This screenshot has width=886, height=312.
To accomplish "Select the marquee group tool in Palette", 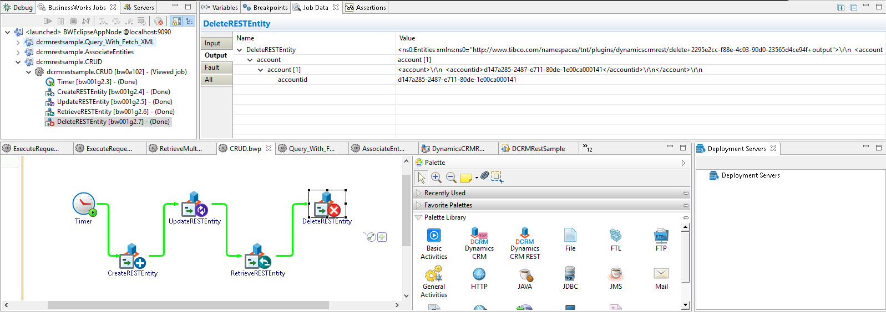I will 497,177.
